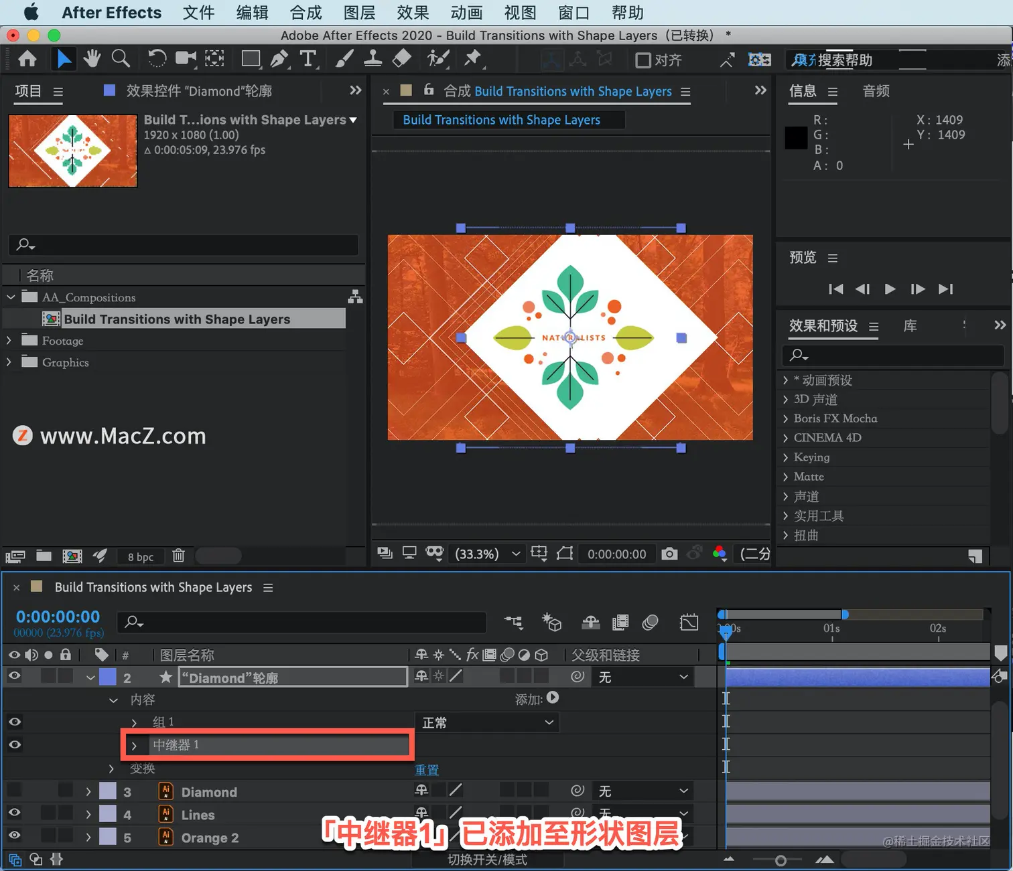Click the shy layers icon in timeline
Image resolution: width=1013 pixels, height=871 pixels.
[590, 623]
